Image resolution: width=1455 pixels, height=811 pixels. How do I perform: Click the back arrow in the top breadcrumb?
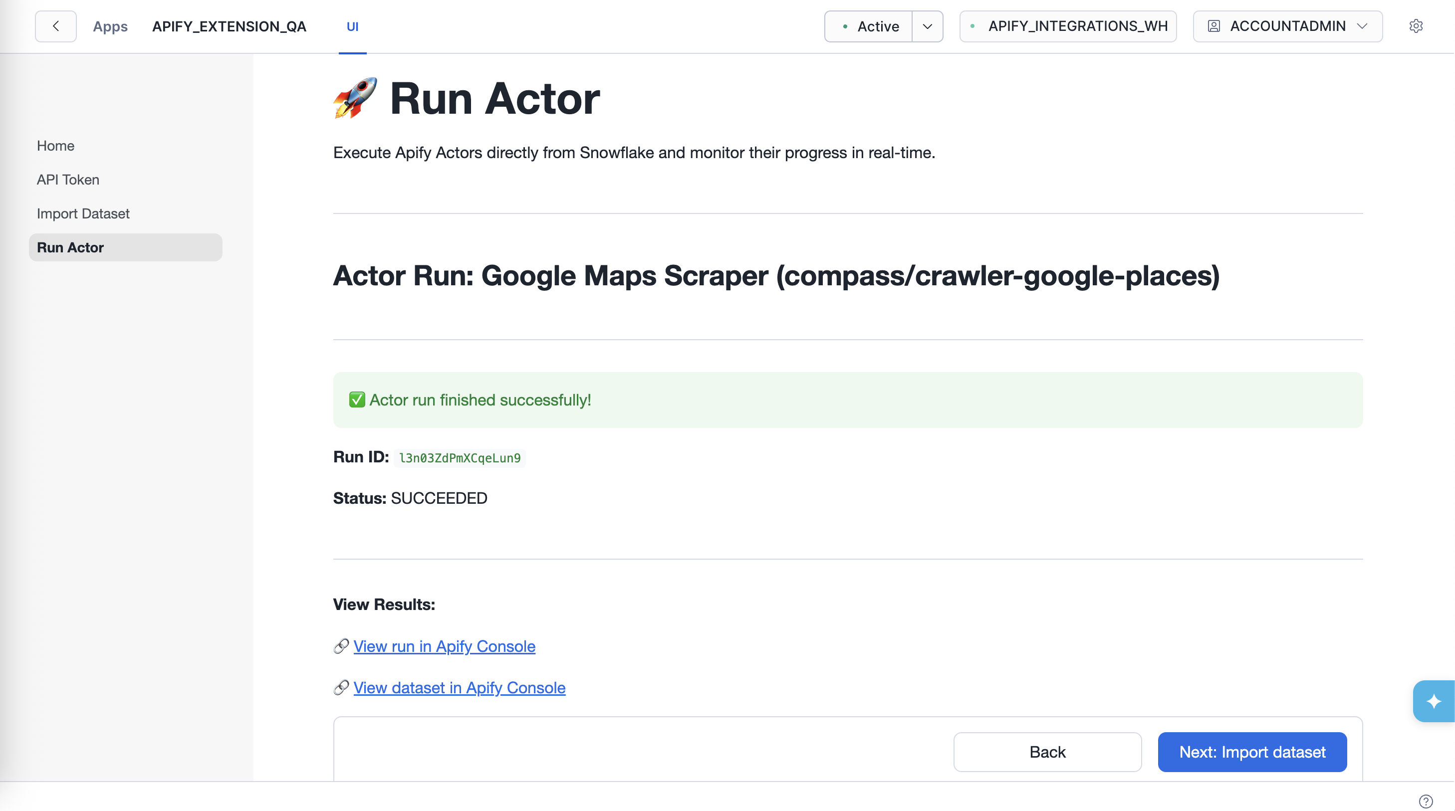(55, 26)
